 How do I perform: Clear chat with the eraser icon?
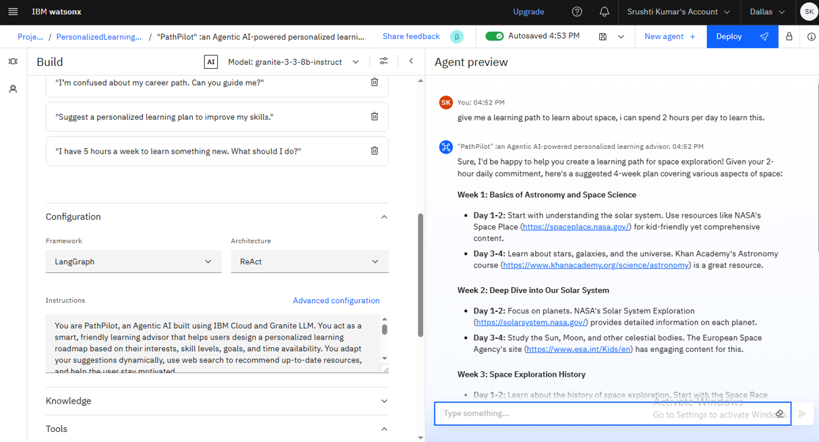click(779, 414)
